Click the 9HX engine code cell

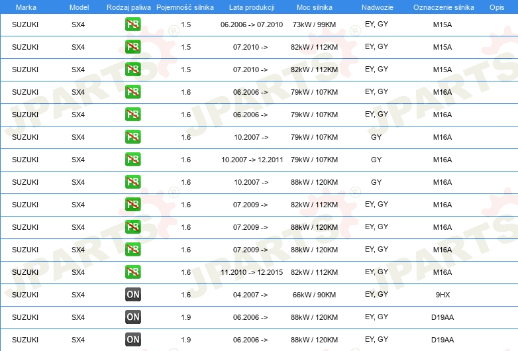point(442,295)
